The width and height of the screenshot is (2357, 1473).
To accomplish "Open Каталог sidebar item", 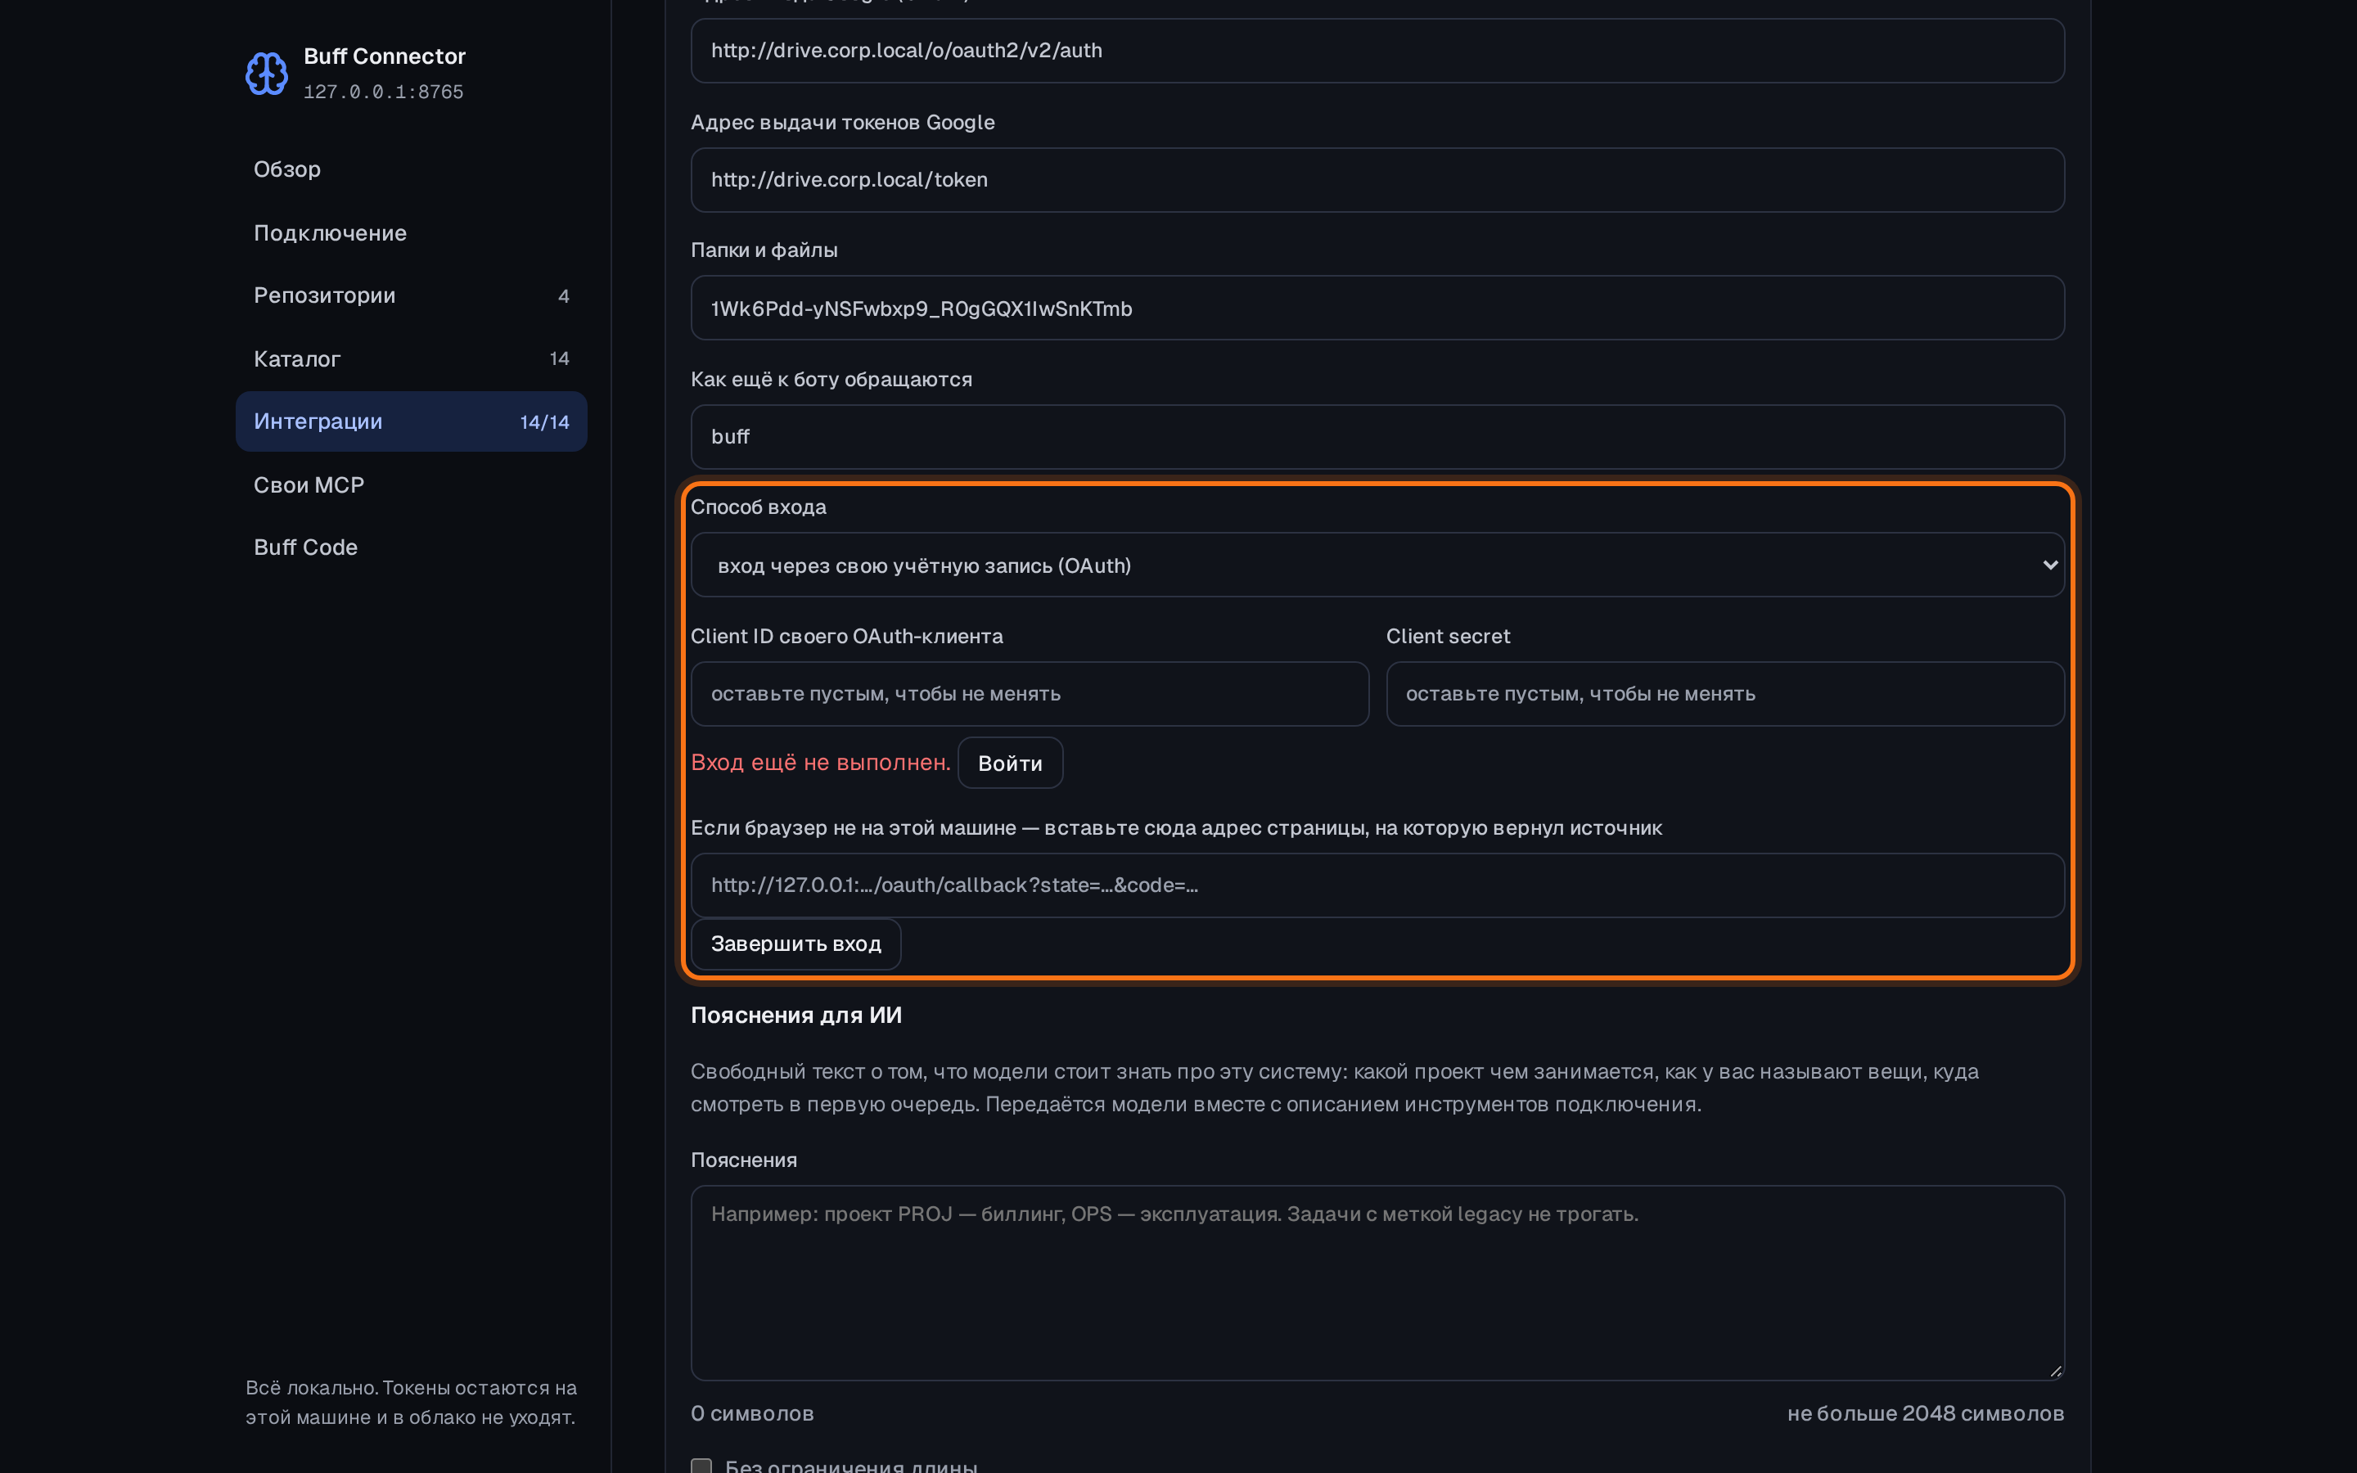I will click(411, 358).
